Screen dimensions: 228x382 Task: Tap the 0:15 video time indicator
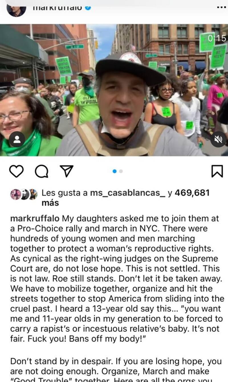click(217, 38)
